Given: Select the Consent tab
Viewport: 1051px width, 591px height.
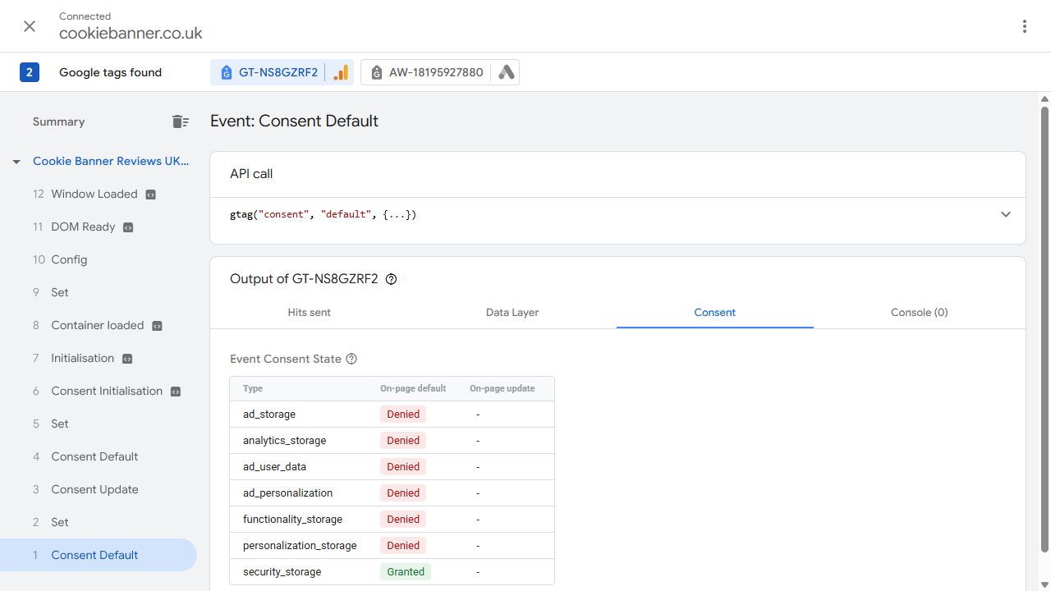Looking at the screenshot, I should pos(715,312).
